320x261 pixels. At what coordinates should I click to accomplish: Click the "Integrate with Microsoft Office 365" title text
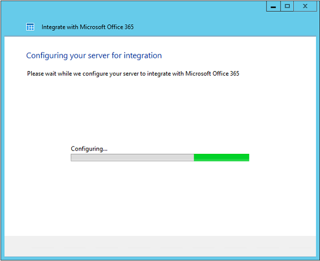[87, 27]
